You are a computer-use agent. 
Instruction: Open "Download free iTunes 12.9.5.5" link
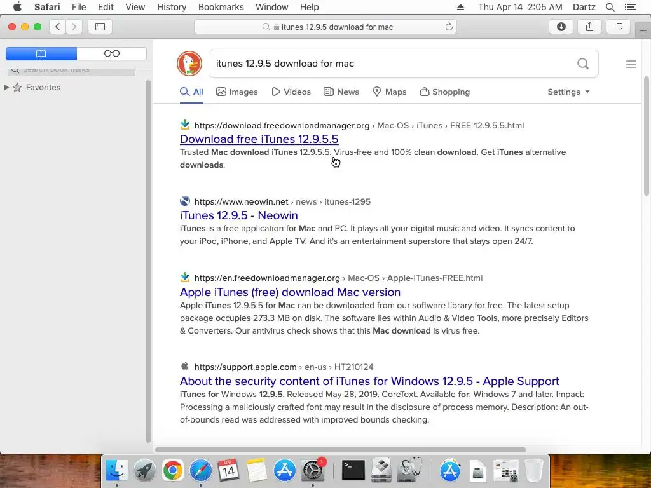point(259,139)
